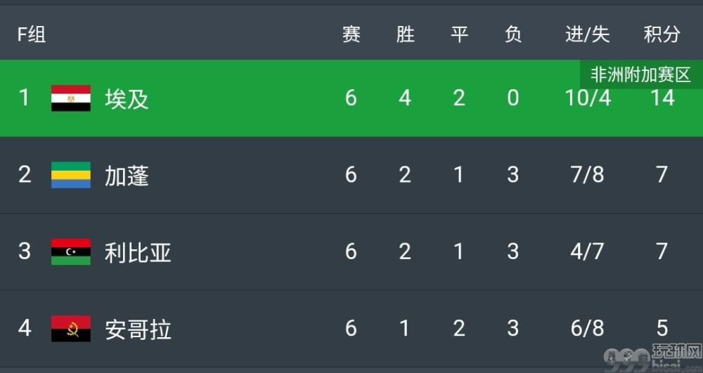
Task: Click the 负 column header
Action: coord(513,34)
